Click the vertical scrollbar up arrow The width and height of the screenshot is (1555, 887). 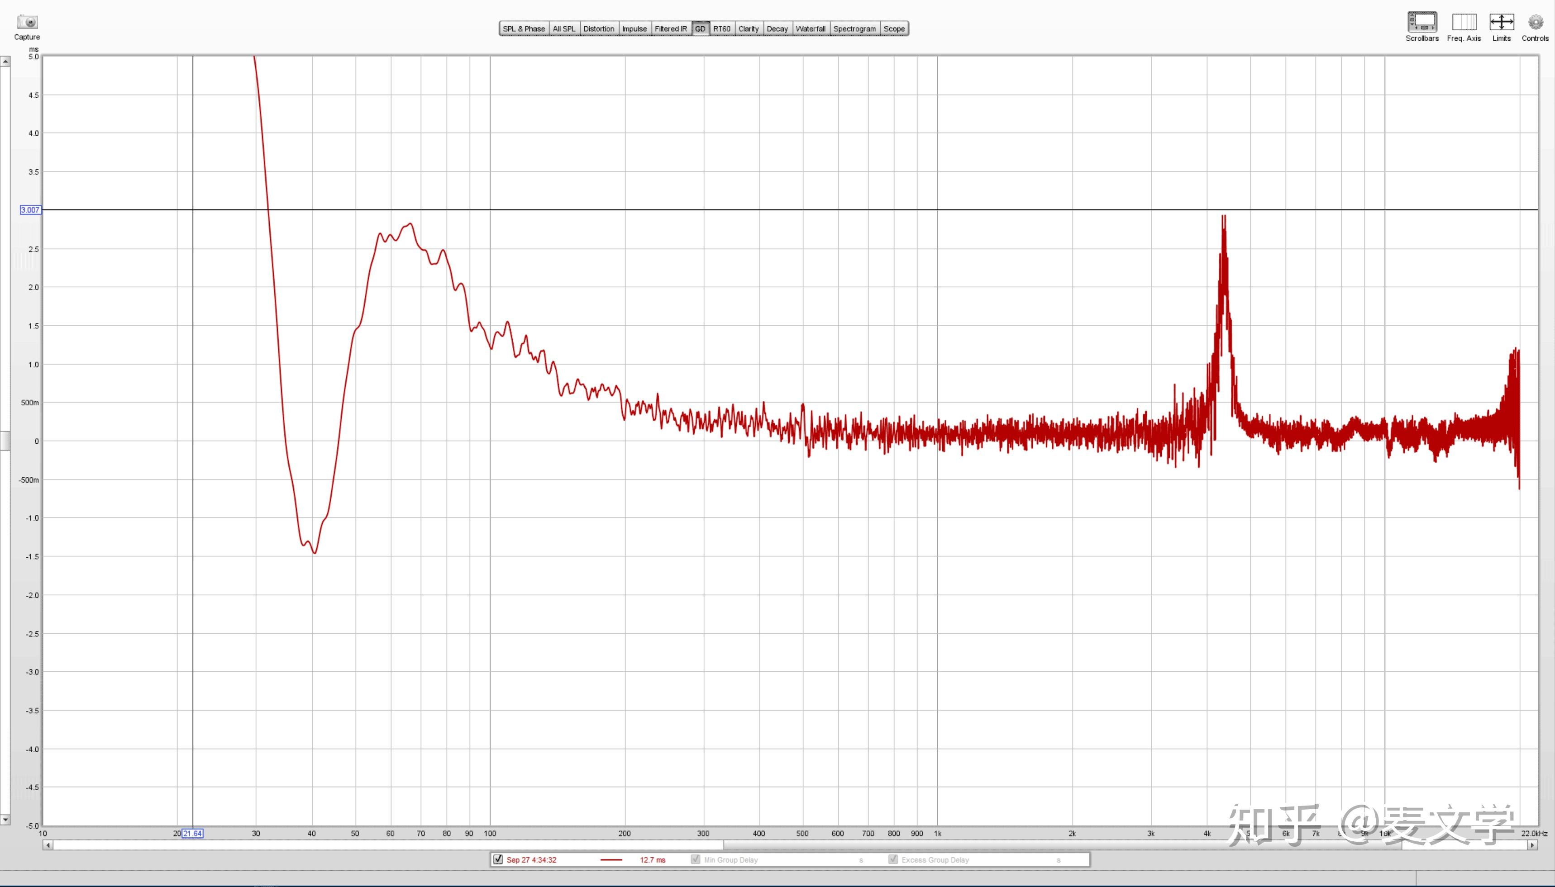5,62
